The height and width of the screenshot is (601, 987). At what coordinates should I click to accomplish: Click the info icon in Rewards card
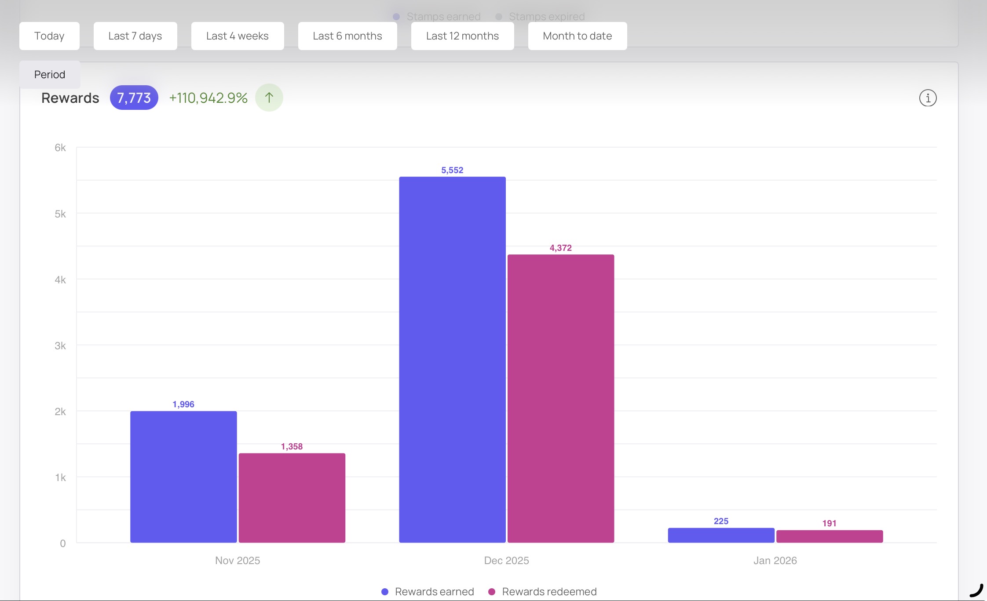[928, 98]
